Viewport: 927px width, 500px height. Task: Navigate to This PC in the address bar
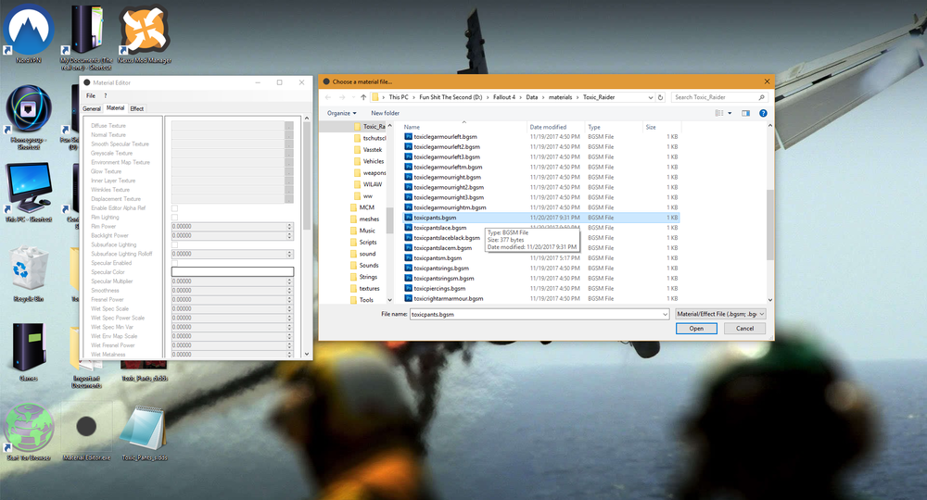pos(399,97)
